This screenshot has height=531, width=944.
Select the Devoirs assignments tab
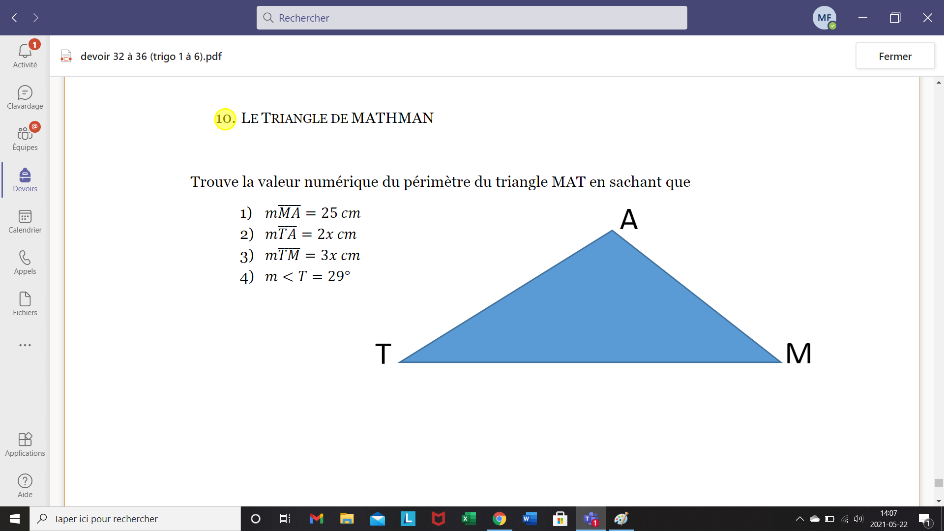(25, 180)
